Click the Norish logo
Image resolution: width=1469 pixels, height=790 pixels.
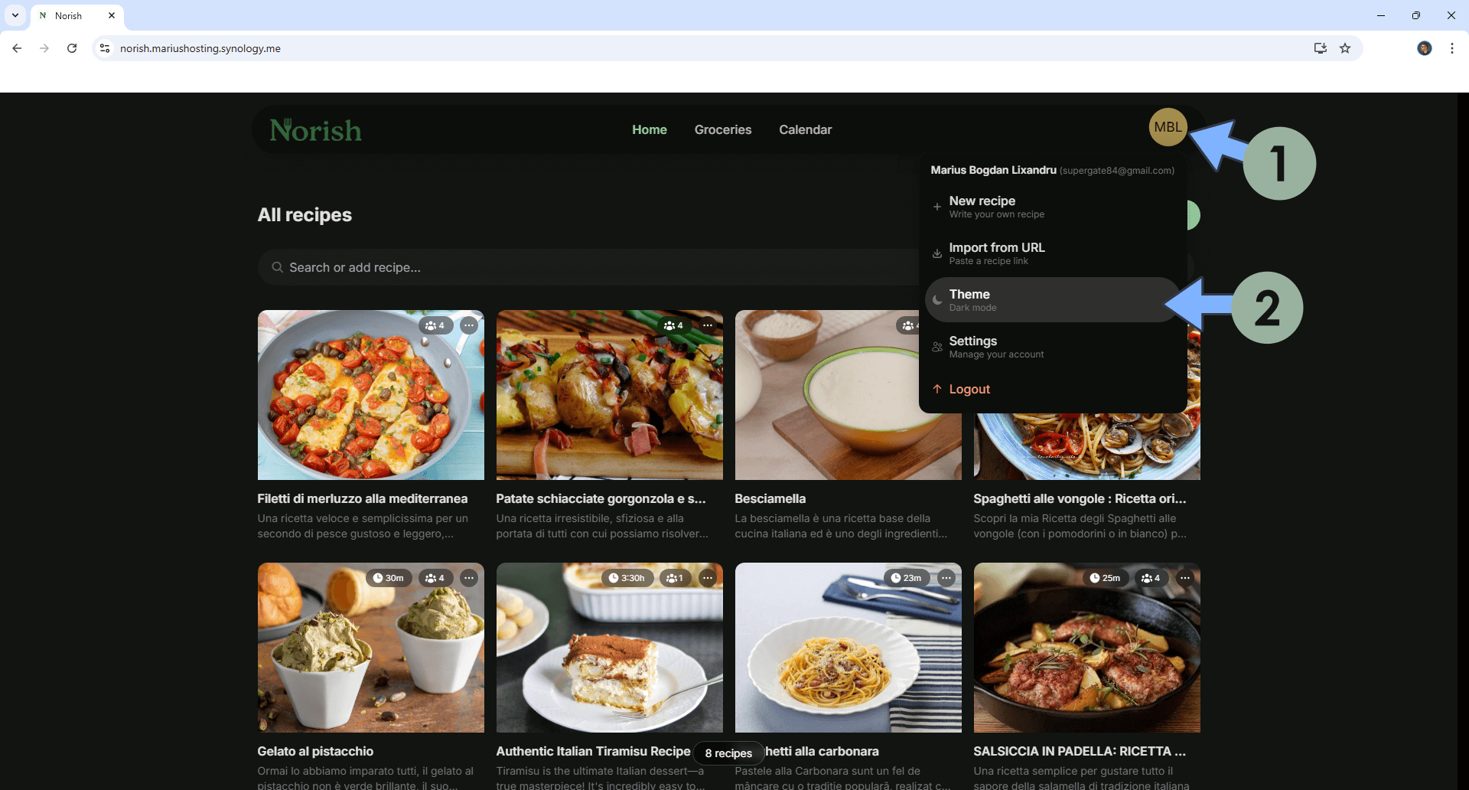[315, 130]
